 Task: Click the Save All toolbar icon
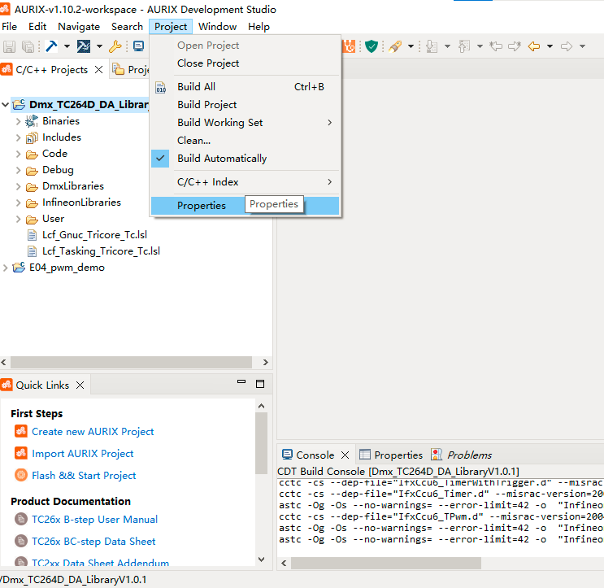click(x=28, y=46)
